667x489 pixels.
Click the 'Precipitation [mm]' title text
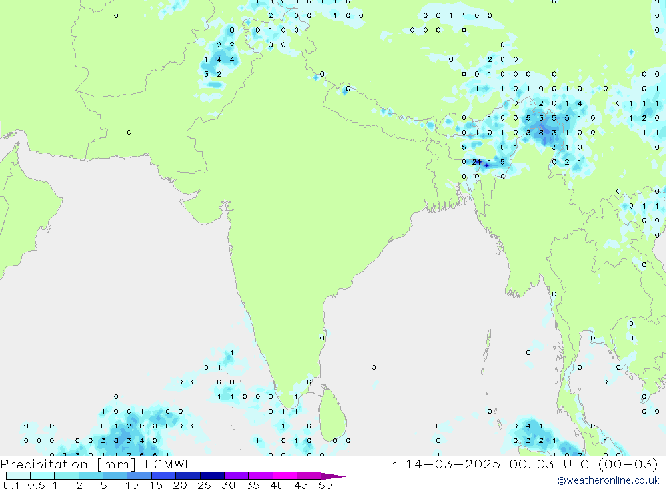tap(68, 464)
